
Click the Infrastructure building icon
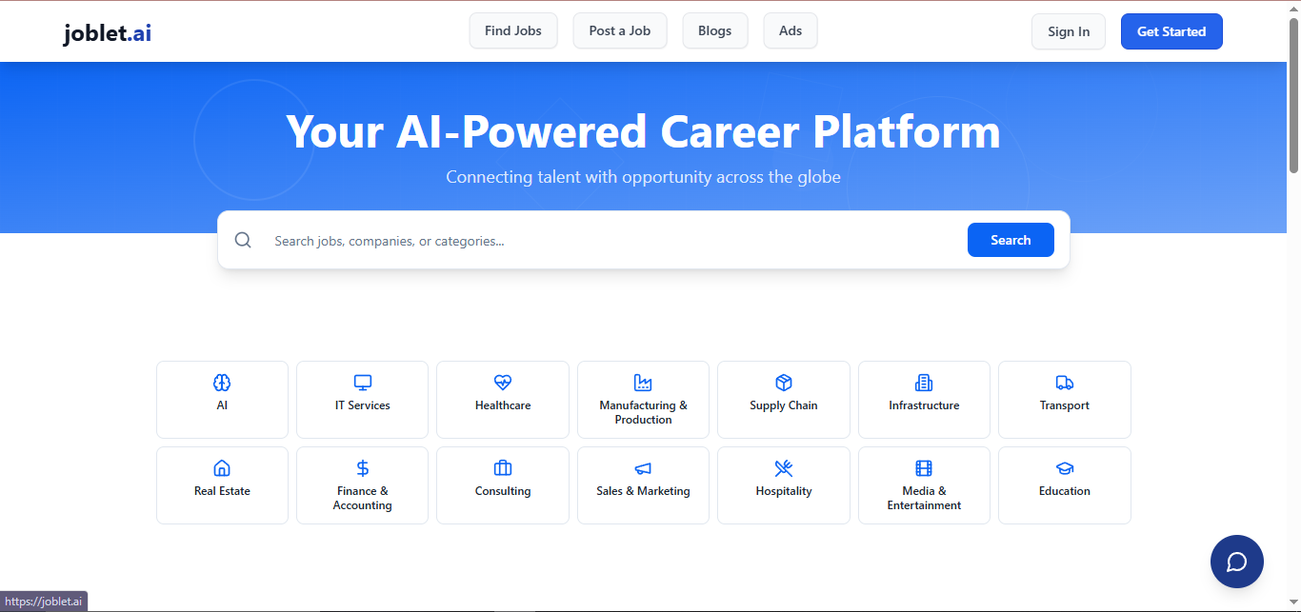(x=924, y=383)
